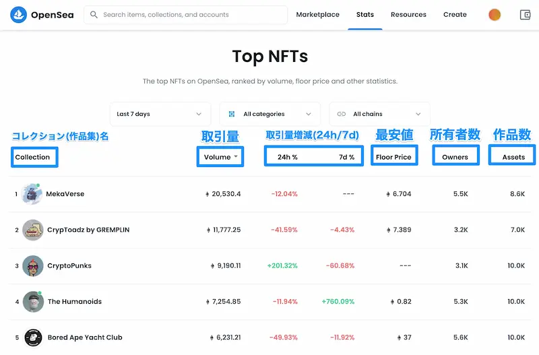
Task: Click the Assets column header
Action: (x=513, y=157)
